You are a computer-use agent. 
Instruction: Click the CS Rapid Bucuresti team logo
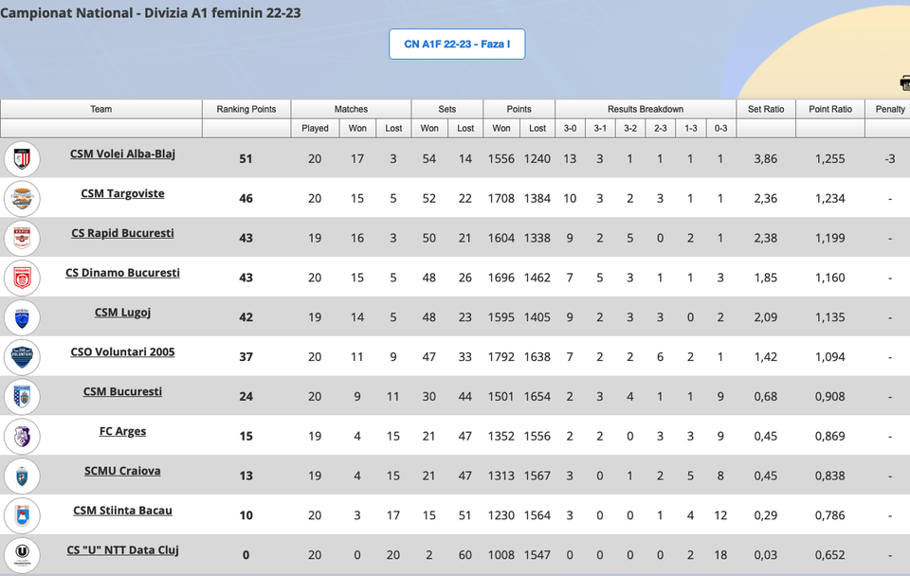[22, 238]
